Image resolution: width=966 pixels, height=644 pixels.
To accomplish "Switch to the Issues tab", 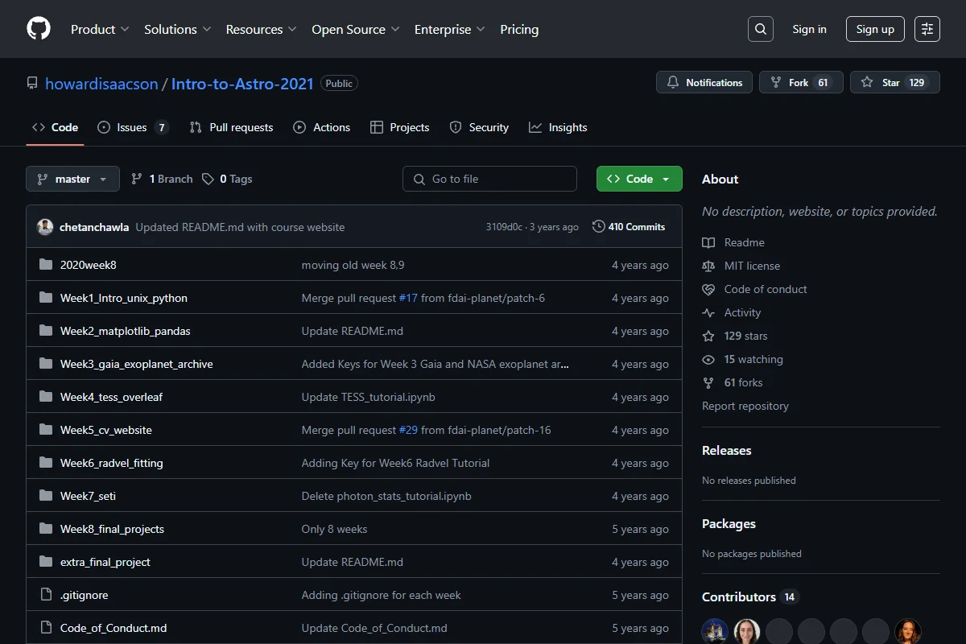I will pyautogui.click(x=133, y=127).
